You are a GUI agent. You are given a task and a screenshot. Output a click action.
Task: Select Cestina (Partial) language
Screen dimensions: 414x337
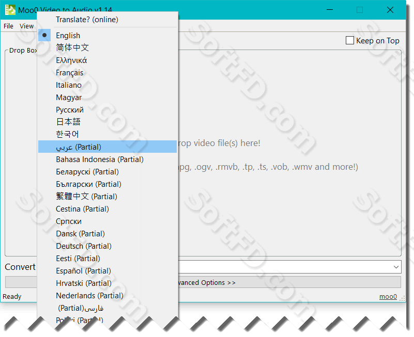click(108, 208)
